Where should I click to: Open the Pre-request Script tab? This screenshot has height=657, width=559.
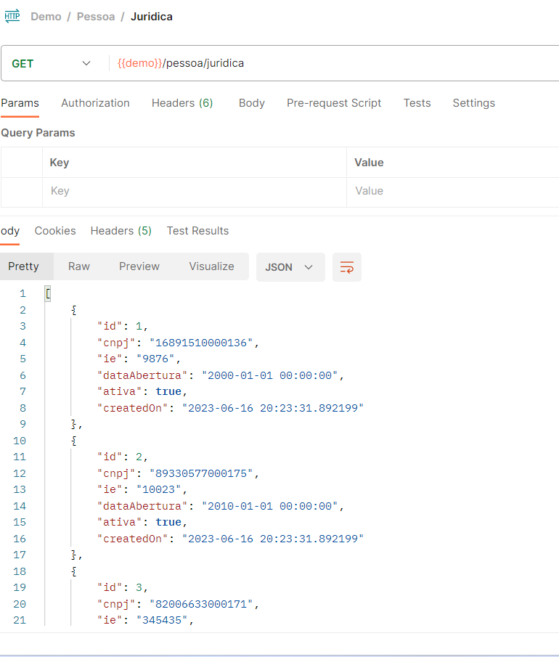[x=334, y=103]
